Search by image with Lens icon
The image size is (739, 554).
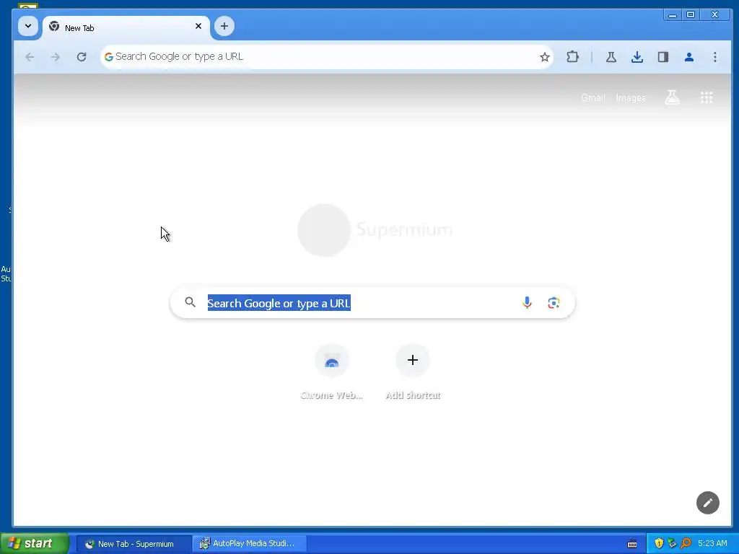point(554,302)
